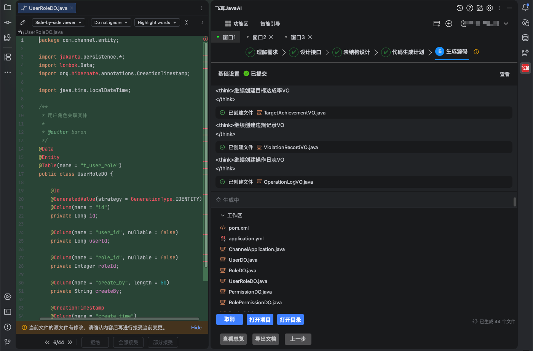Open the help question mark icon

(470, 8)
